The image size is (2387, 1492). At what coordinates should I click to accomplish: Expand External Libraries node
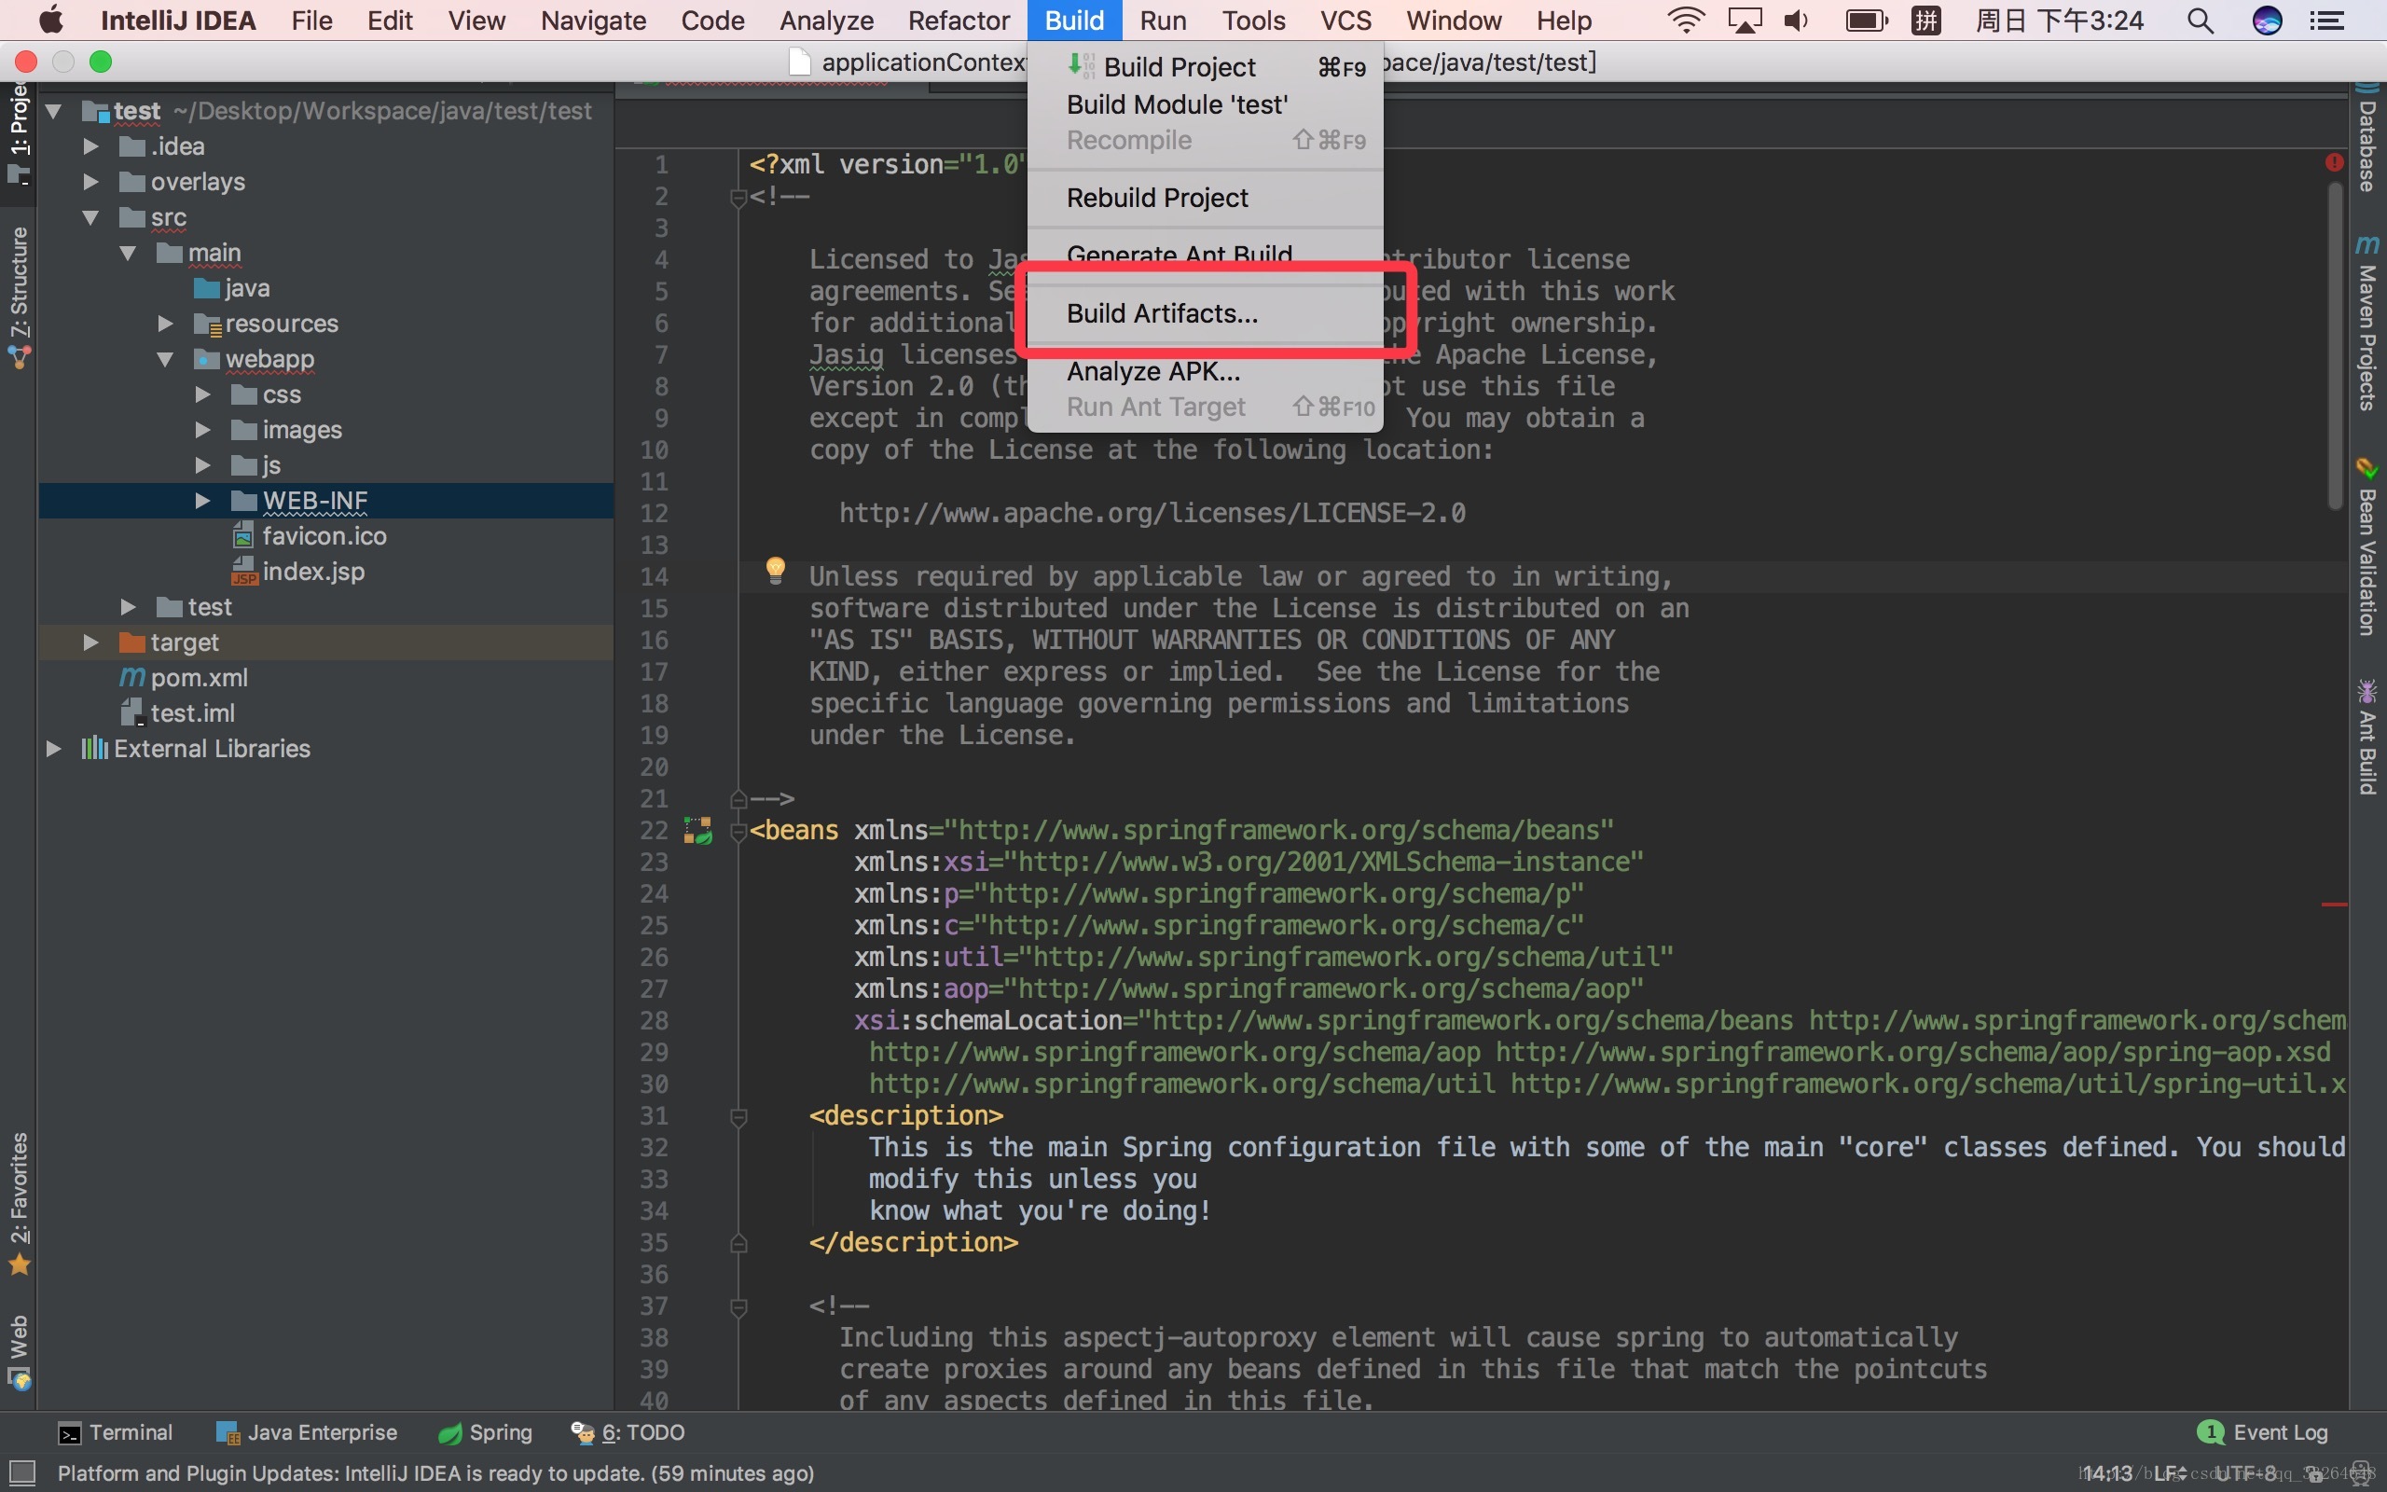pyautogui.click(x=53, y=749)
